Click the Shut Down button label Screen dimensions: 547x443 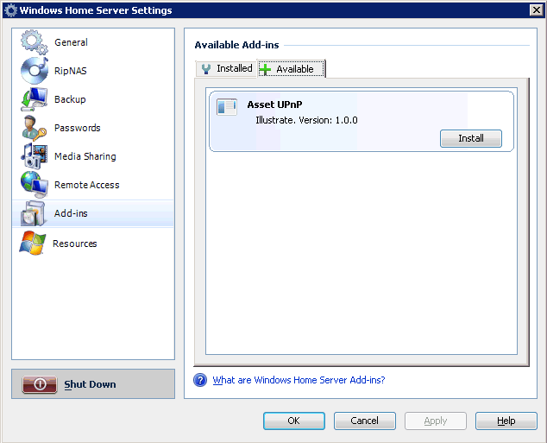tap(90, 384)
